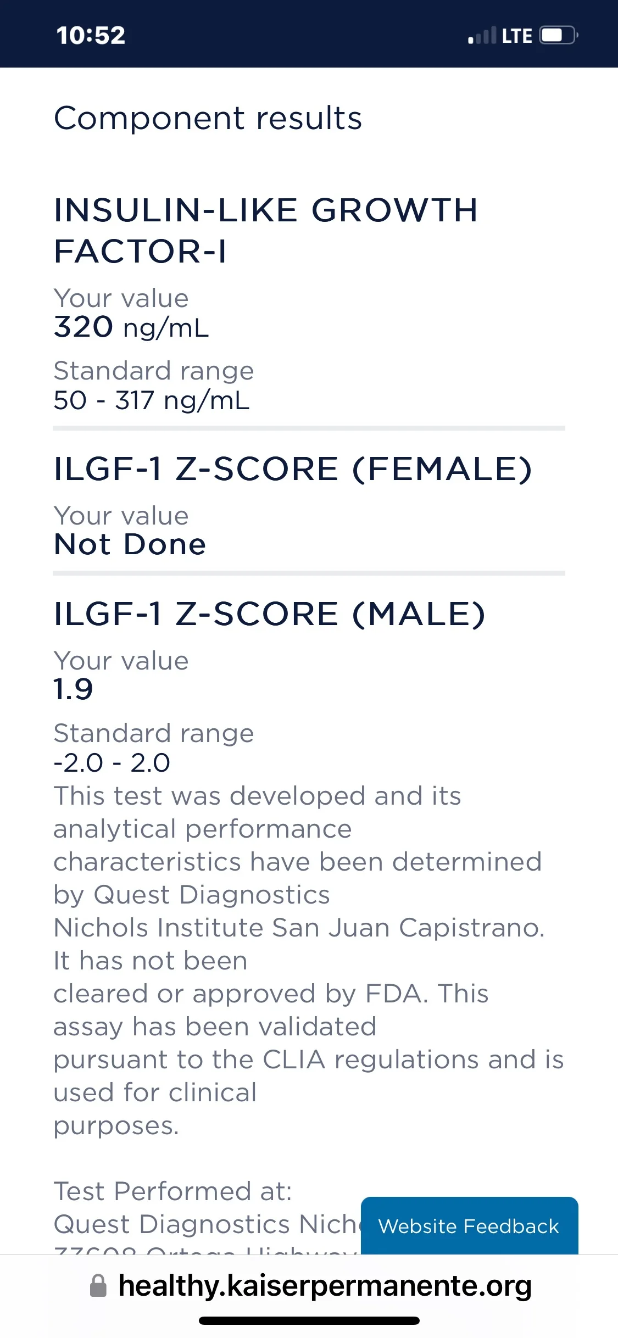
Task: Tap the INSULIN-LIKE GROWTH FACTOR-I title
Action: tap(265, 231)
